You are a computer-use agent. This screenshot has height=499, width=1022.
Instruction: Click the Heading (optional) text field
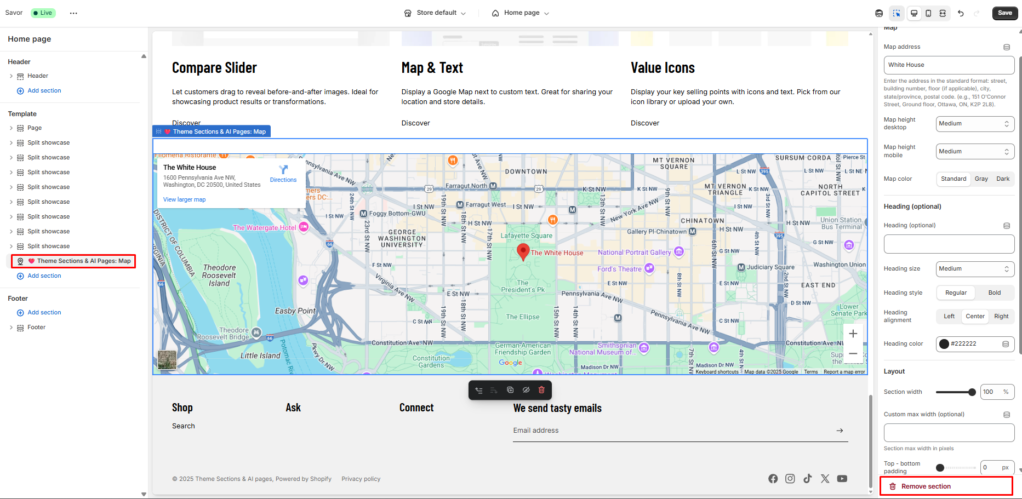[x=949, y=244]
